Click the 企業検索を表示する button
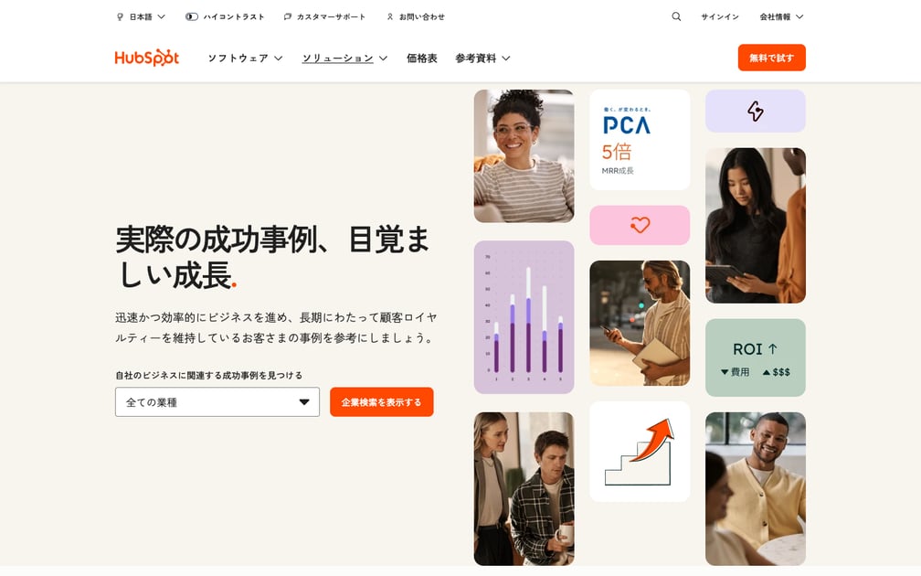The width and height of the screenshot is (921, 576). 382,402
